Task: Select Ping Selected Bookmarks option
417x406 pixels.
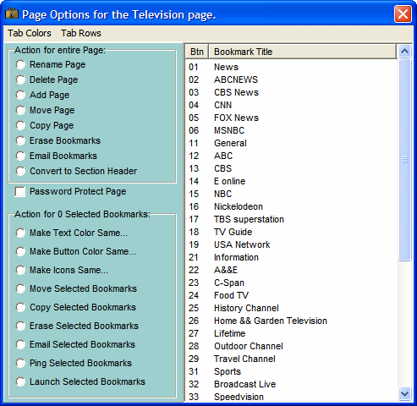Action: coord(20,363)
